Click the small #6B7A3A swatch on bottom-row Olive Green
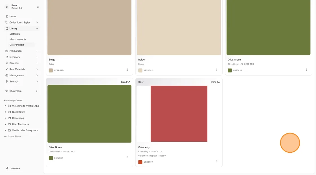This screenshot has height=175, width=316. [51, 158]
